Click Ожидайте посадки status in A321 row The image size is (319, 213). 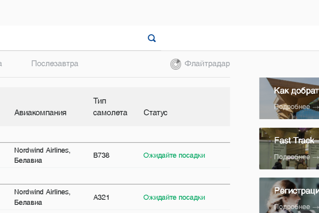pos(174,197)
